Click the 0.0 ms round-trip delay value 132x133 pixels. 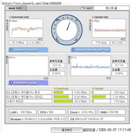57,65
